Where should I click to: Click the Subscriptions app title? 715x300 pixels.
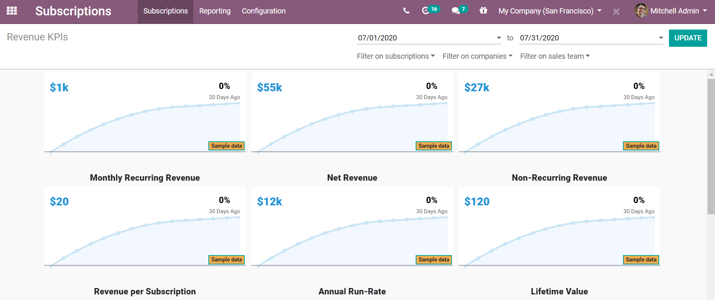coord(73,11)
